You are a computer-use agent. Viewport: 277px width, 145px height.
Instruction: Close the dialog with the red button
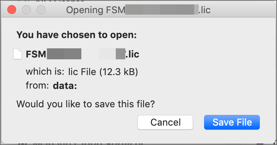pyautogui.click(x=12, y=10)
